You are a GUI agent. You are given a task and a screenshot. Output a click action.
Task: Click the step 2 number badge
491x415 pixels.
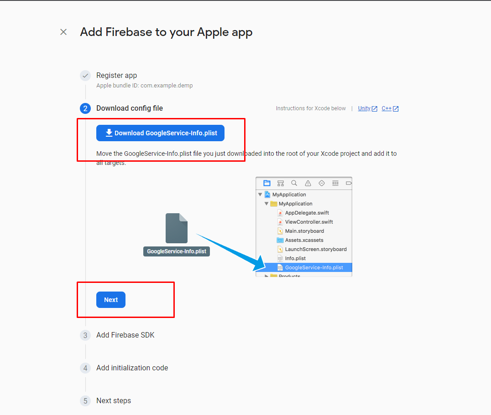click(85, 108)
